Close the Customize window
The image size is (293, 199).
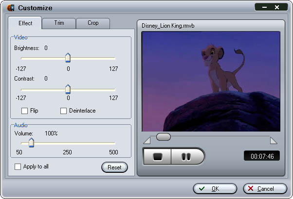277,7
